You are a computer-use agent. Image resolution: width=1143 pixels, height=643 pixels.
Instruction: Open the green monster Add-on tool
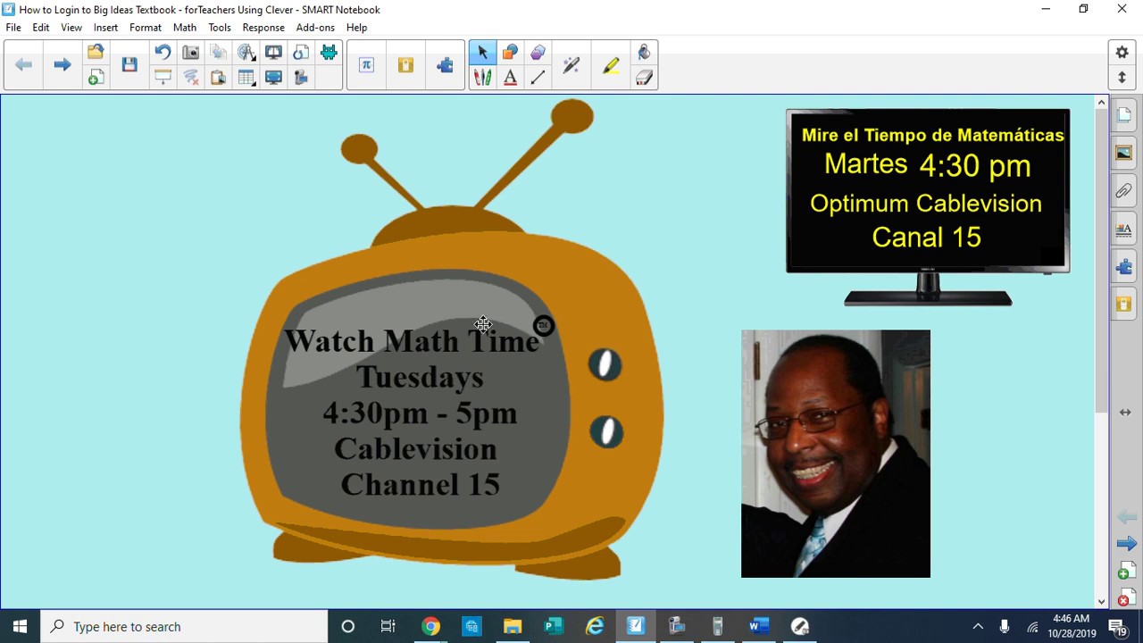[329, 52]
